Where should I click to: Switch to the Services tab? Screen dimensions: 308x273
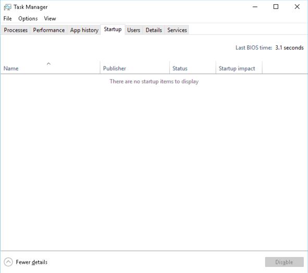pyautogui.click(x=177, y=30)
